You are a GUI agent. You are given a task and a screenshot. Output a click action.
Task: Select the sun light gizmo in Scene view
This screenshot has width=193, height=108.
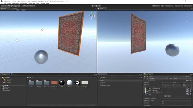click(x=42, y=29)
